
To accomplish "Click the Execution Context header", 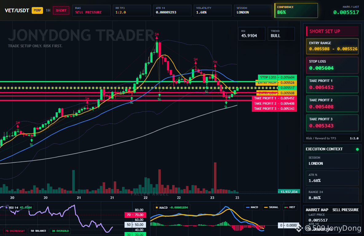I will click(324, 149).
